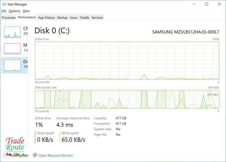Open the File menu
This screenshot has width=226, height=162.
[x=4, y=11]
